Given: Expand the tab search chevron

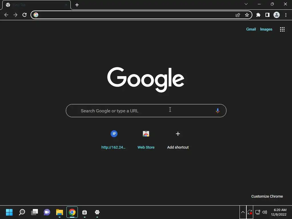Looking at the screenshot, I should click(x=246, y=4).
